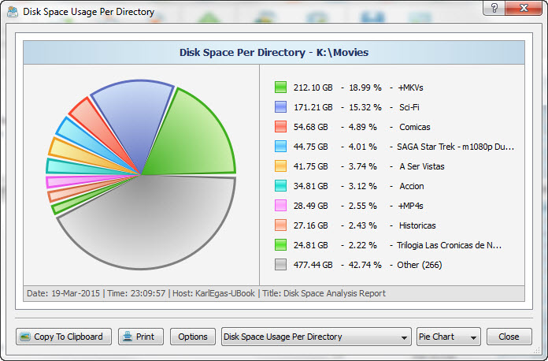Click the SAGA Star Trek legend swatch
The height and width of the screenshot is (361, 548).
coord(280,147)
